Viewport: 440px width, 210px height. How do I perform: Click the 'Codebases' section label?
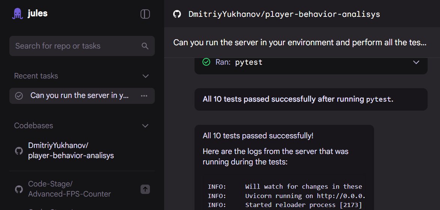pos(33,126)
